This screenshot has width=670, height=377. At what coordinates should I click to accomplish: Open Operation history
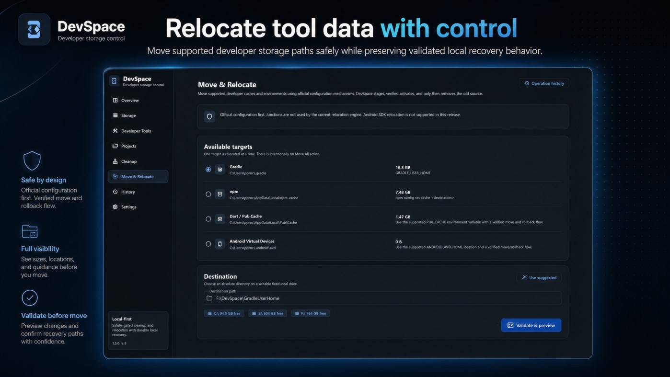click(x=544, y=83)
